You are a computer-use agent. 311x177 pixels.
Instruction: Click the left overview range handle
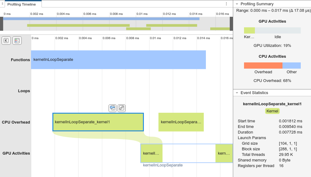(2, 24)
